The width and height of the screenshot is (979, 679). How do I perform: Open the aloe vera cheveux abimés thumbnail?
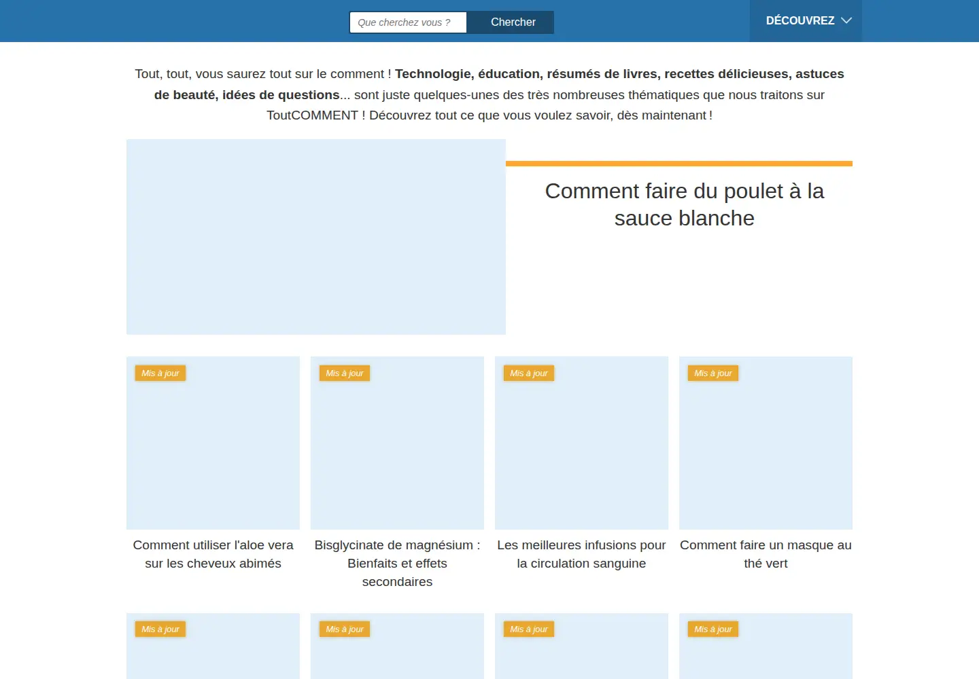[213, 443]
